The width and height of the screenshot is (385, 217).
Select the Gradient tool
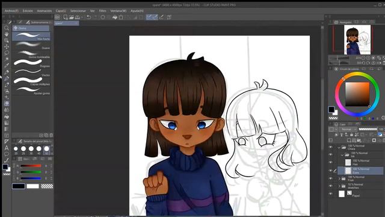point(7,122)
